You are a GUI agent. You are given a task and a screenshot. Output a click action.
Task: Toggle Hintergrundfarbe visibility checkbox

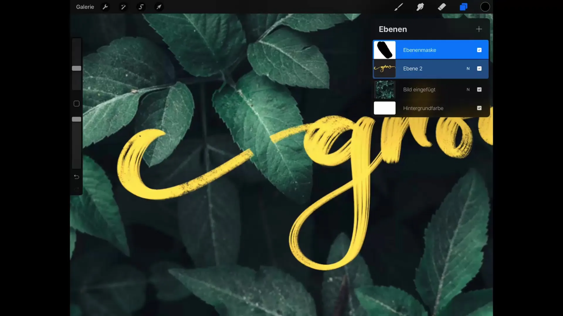pyautogui.click(x=479, y=108)
